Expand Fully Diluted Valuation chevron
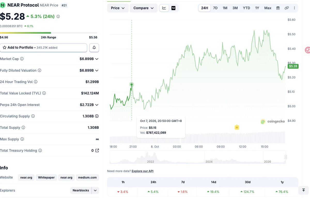The image size is (310, 198). click(x=97, y=70)
